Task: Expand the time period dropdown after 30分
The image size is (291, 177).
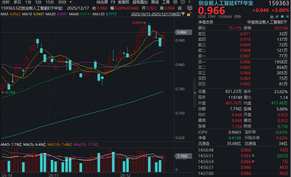Action: (70, 2)
